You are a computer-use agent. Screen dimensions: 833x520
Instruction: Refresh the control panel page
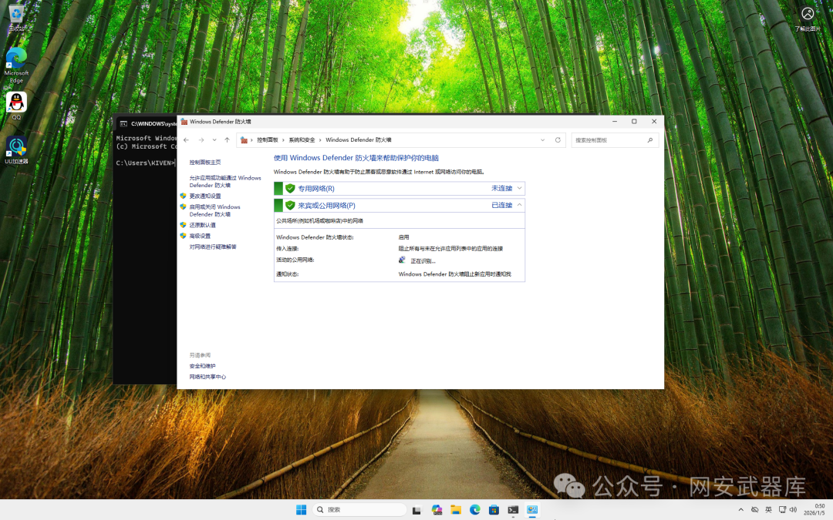[x=558, y=140]
